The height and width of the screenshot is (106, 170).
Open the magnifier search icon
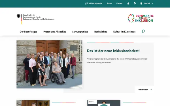143,31
